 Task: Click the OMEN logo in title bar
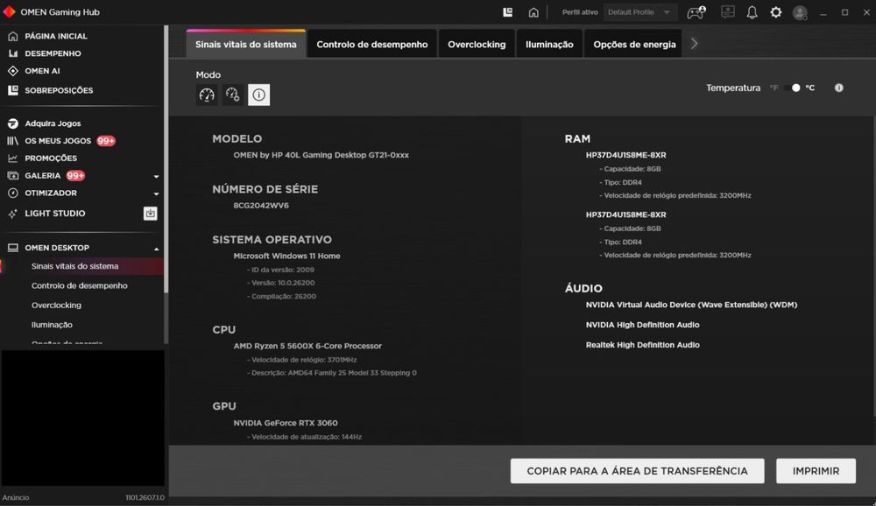(x=9, y=11)
